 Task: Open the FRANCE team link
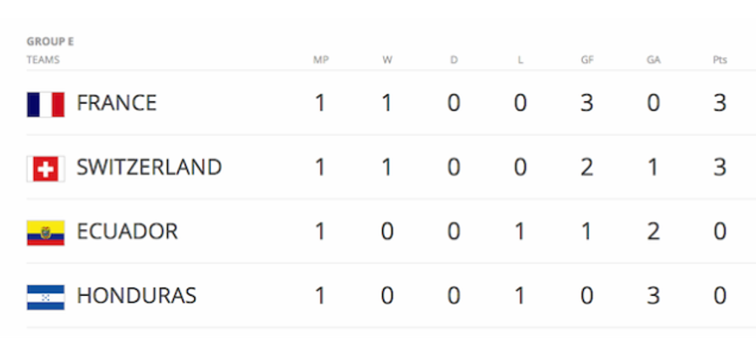coord(117,103)
